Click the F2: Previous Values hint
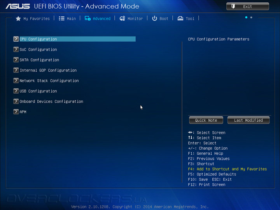The height and width of the screenshot is (210, 280). tap(209, 159)
